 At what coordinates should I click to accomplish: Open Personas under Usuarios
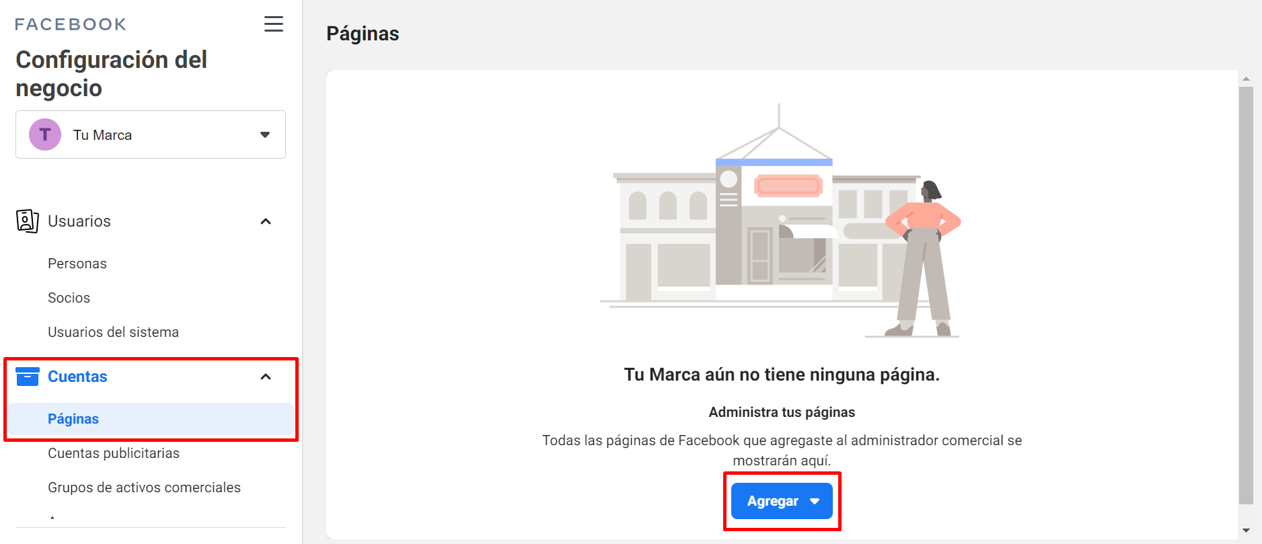77,264
